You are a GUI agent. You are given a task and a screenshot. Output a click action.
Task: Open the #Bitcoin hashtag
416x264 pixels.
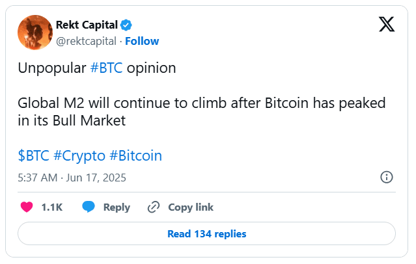tap(135, 155)
